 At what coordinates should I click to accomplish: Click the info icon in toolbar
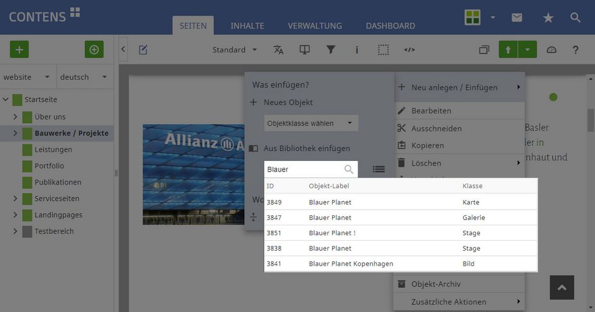[357, 50]
